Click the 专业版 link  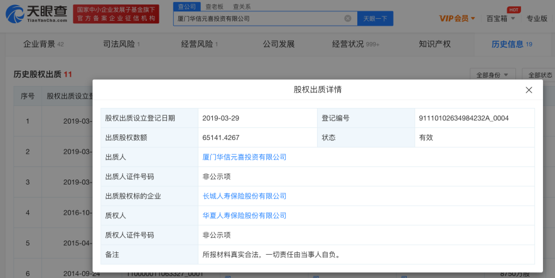[537, 18]
